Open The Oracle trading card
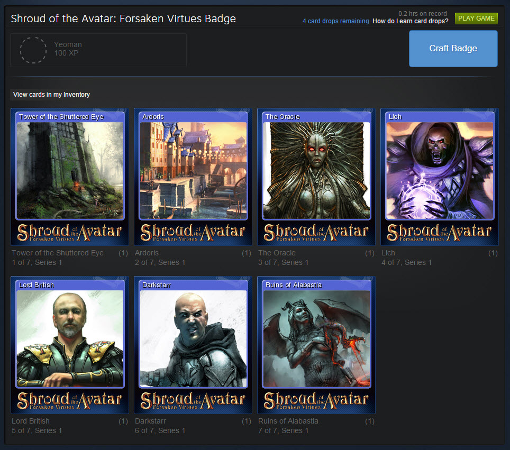This screenshot has height=450, width=510. click(316, 177)
